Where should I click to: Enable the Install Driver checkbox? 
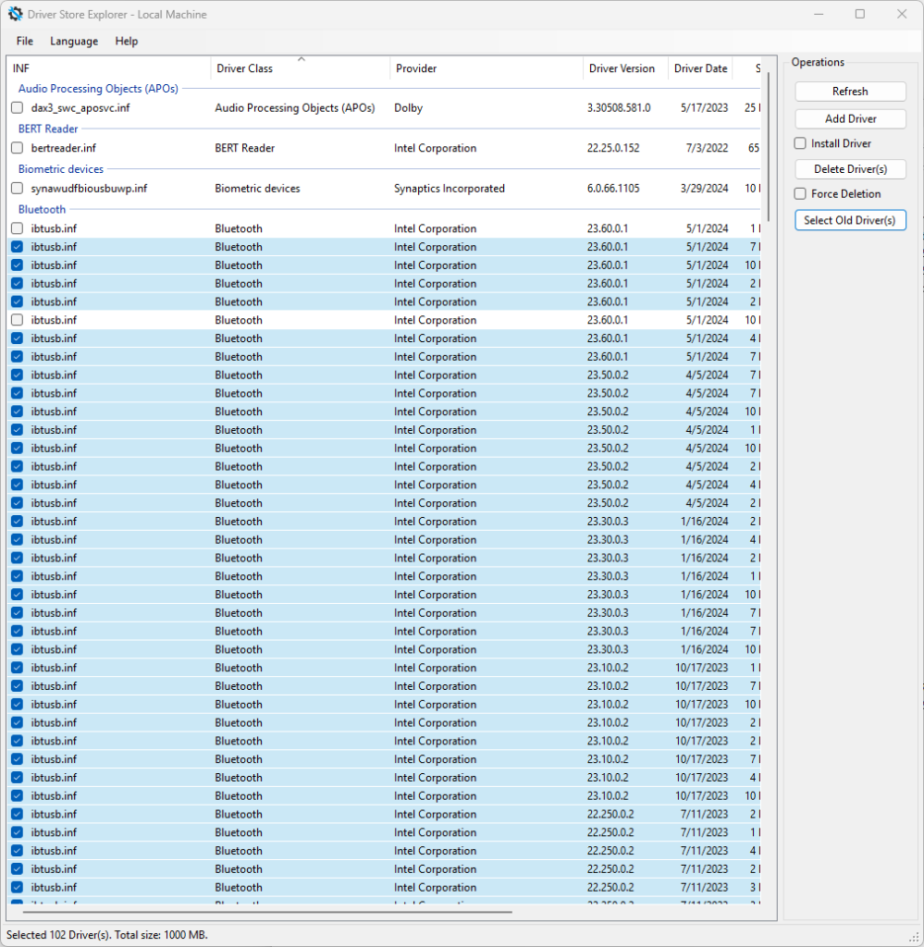click(801, 144)
